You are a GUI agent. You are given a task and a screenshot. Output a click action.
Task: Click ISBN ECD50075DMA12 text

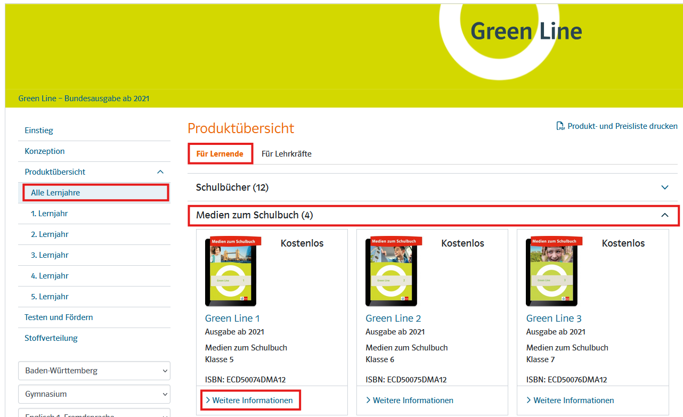406,380
